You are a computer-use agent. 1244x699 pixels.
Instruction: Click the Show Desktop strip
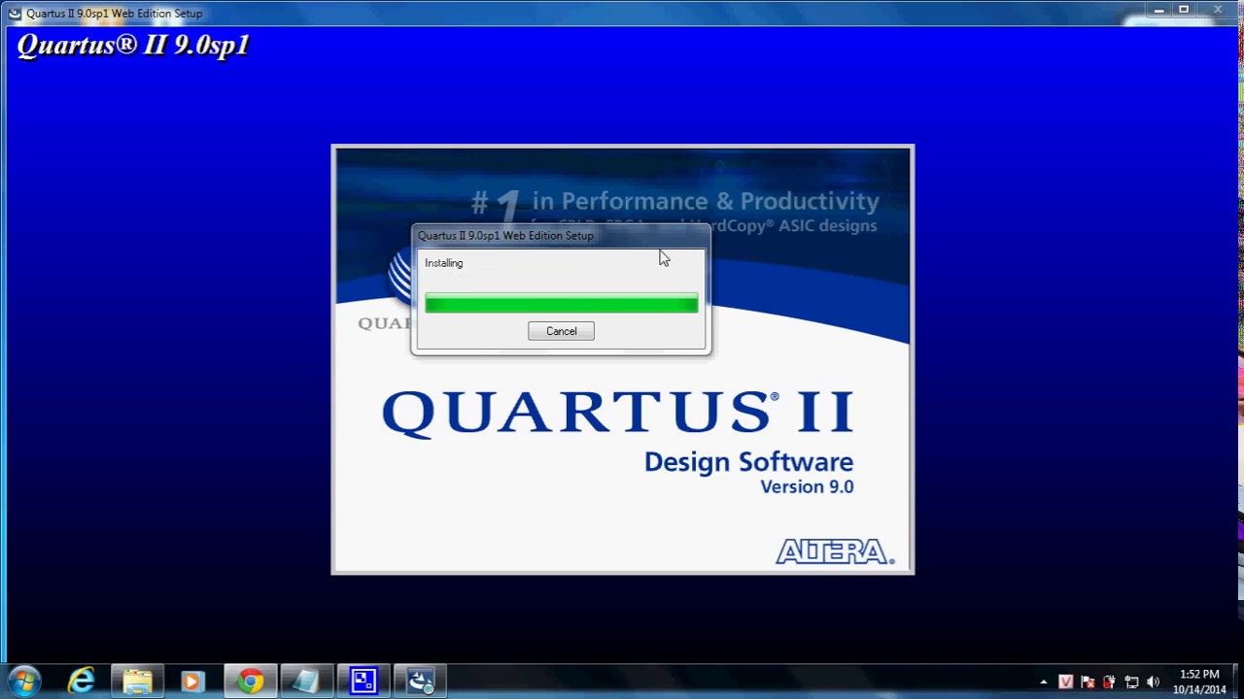tap(1237, 682)
